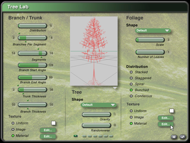Open the foliage Uniform white color swatch
Image resolution: width=190 pixels, height=143 pixels.
click(172, 111)
